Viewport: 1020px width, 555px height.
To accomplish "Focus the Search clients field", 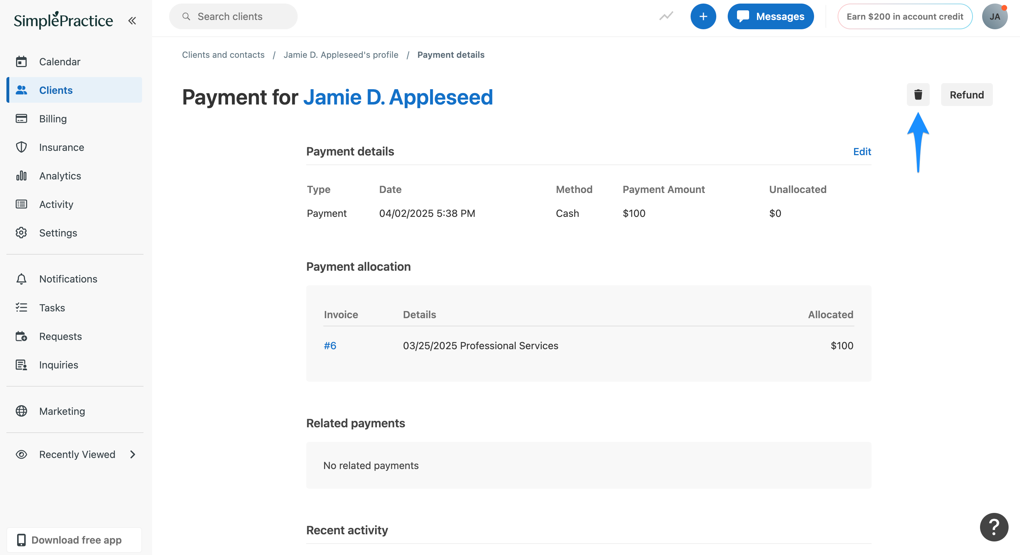I will 233,17.
